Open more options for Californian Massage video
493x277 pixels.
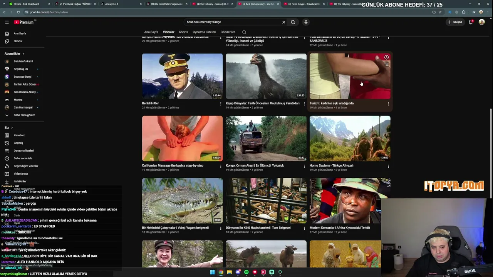(221, 166)
